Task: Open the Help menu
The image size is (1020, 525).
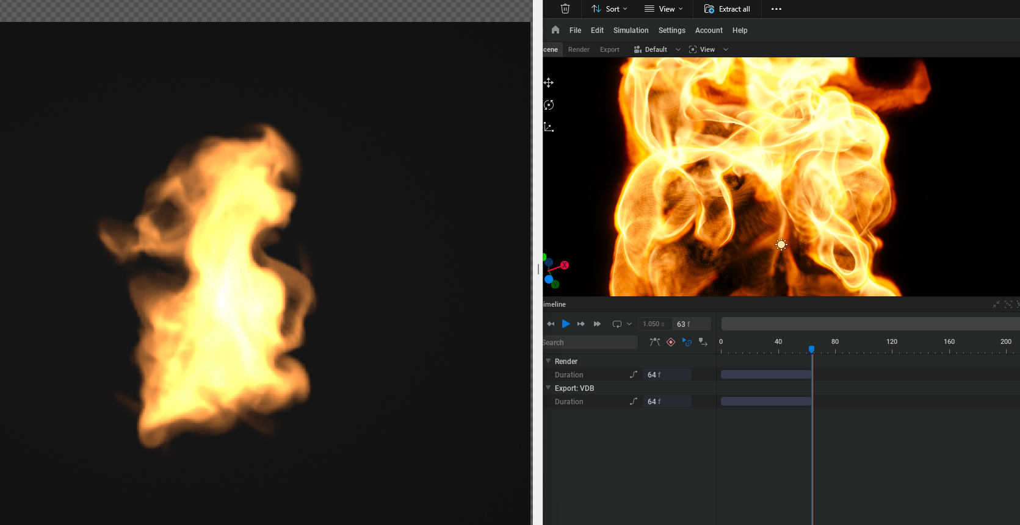Action: [740, 30]
